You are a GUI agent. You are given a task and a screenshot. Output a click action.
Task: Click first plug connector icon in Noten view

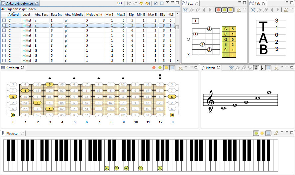(238, 68)
